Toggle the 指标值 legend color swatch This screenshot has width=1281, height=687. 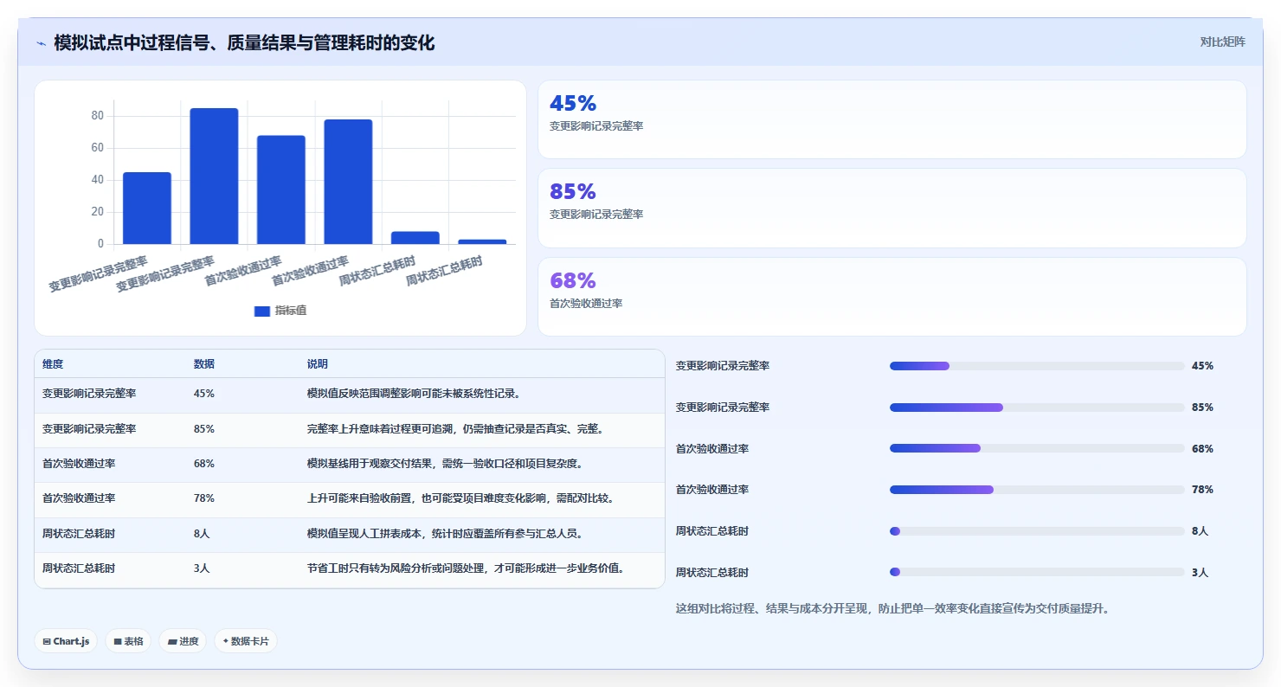(x=261, y=311)
